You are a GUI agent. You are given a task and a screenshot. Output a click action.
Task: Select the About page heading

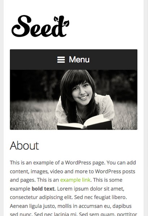(24, 145)
